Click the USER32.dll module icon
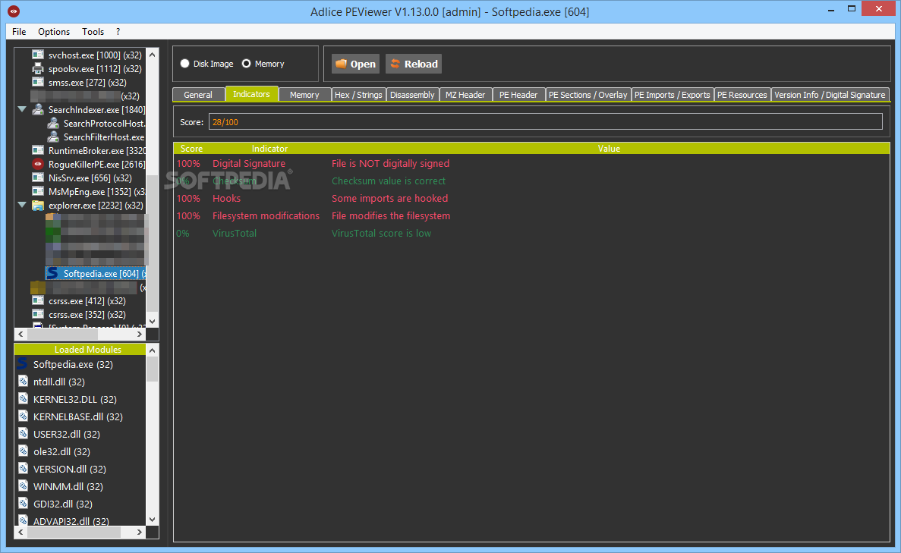Image resolution: width=901 pixels, height=553 pixels. pyautogui.click(x=23, y=434)
